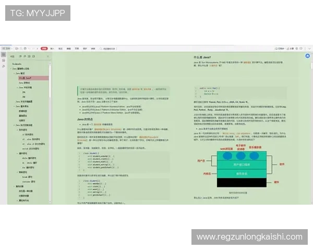Expand the collapse chevron at far right toolbar

tap(310, 48)
